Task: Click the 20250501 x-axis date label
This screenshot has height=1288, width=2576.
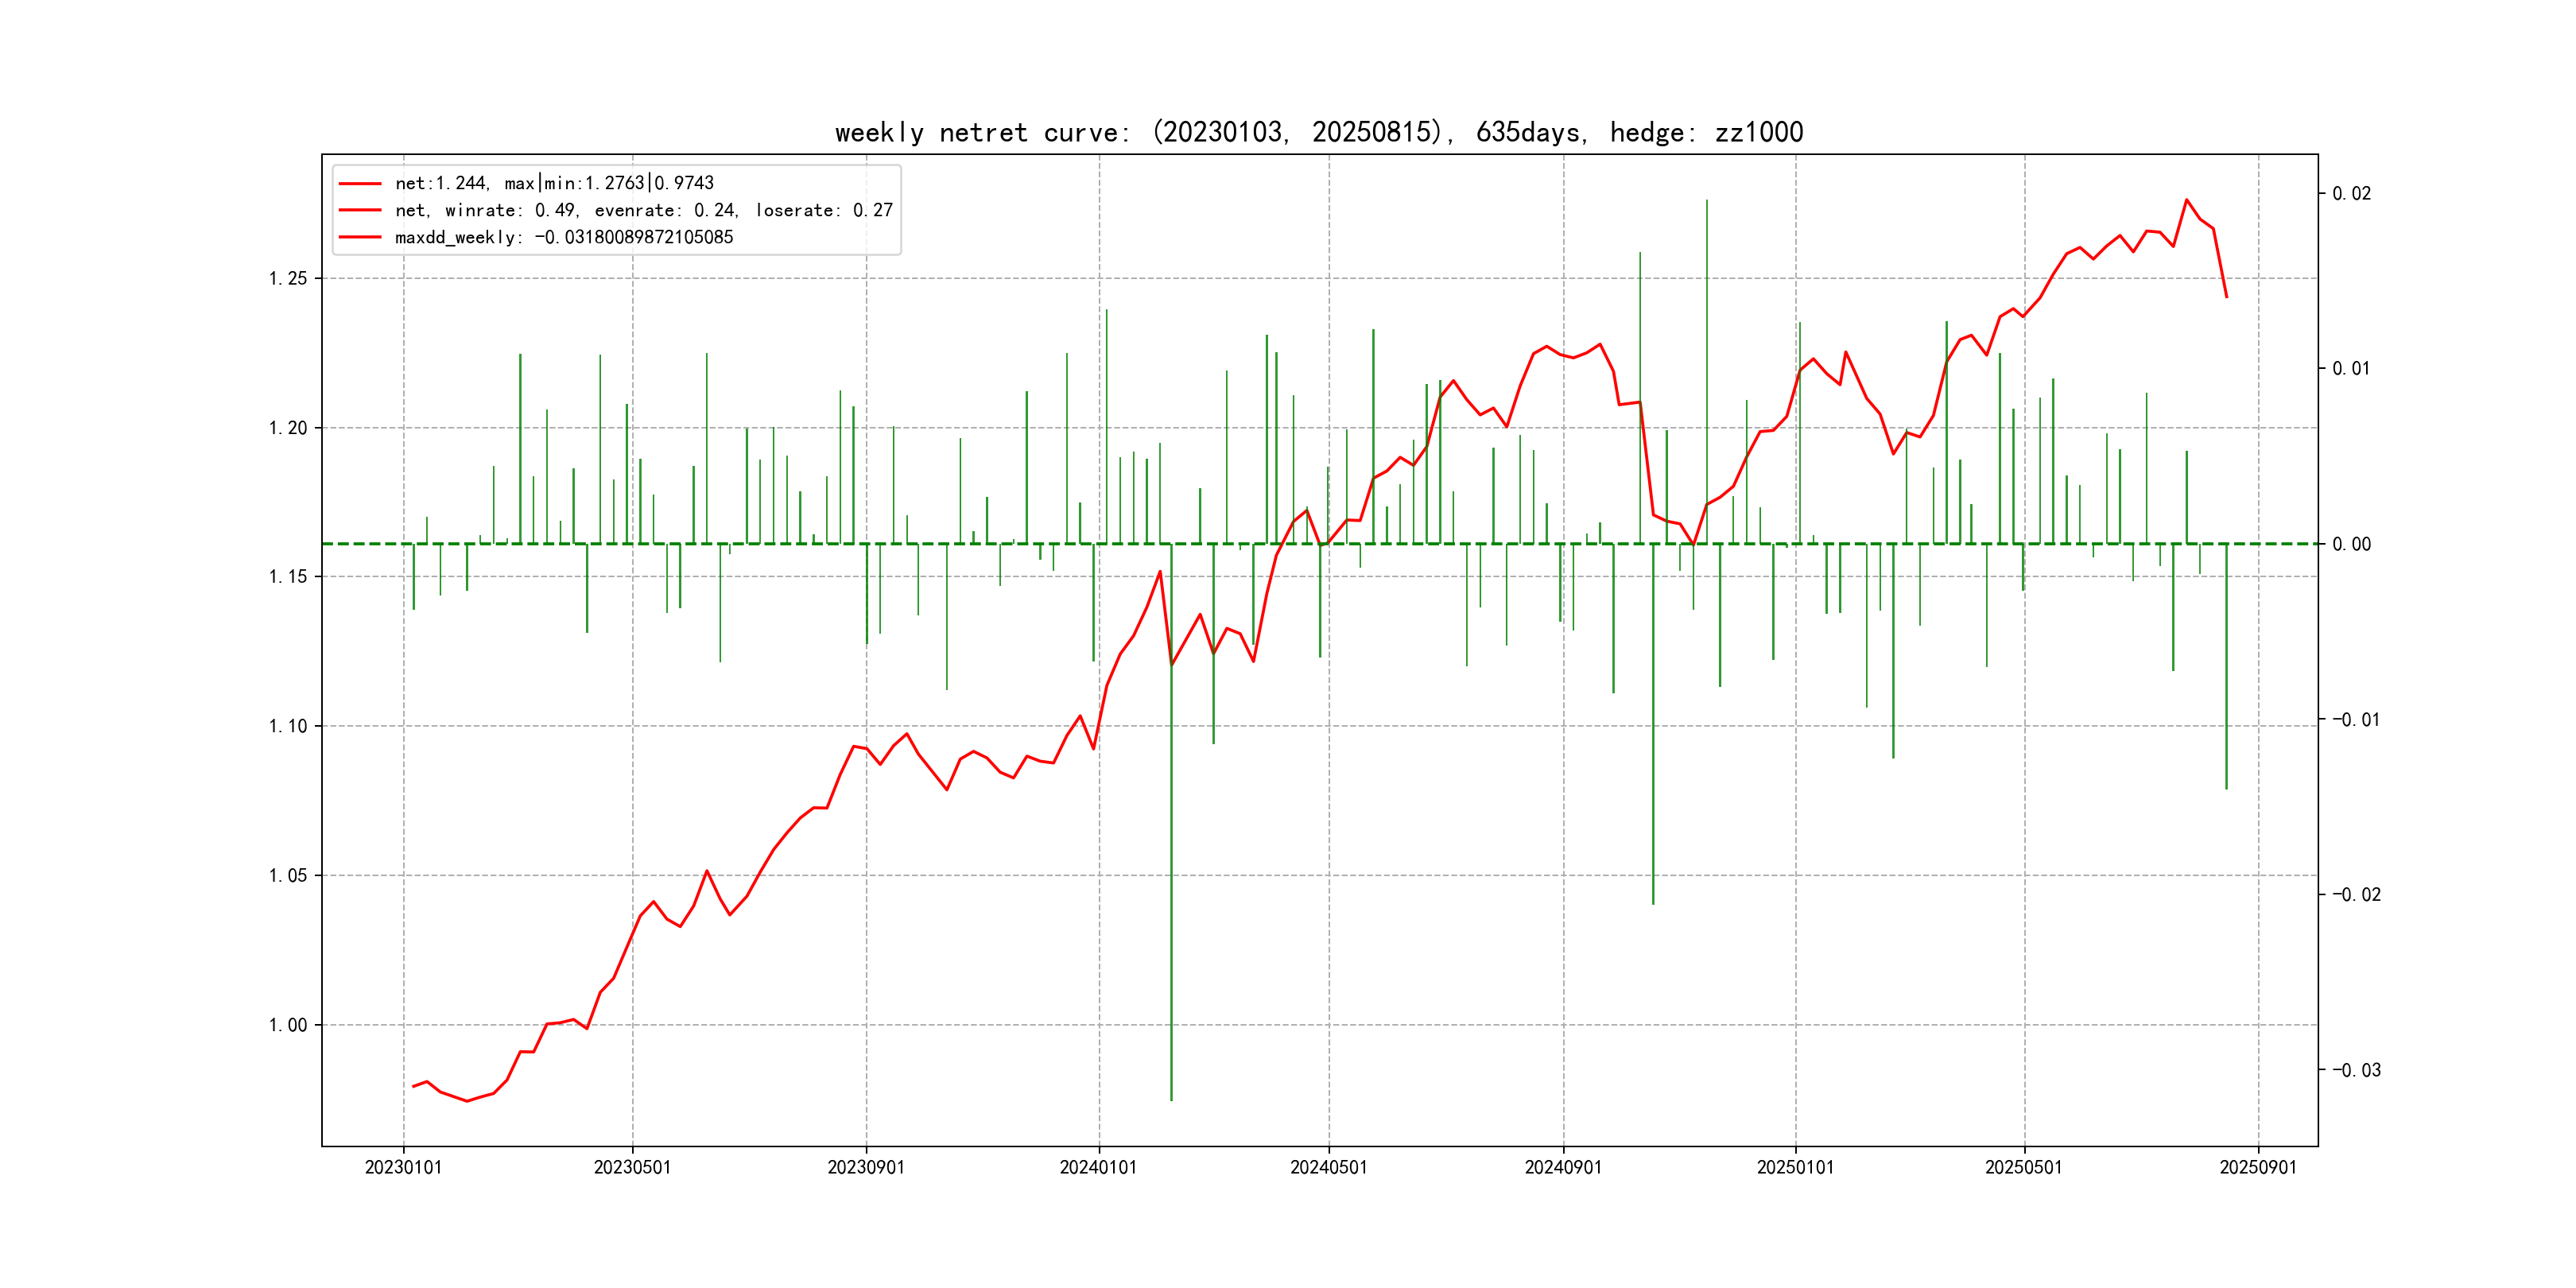Action: click(x=2023, y=1168)
